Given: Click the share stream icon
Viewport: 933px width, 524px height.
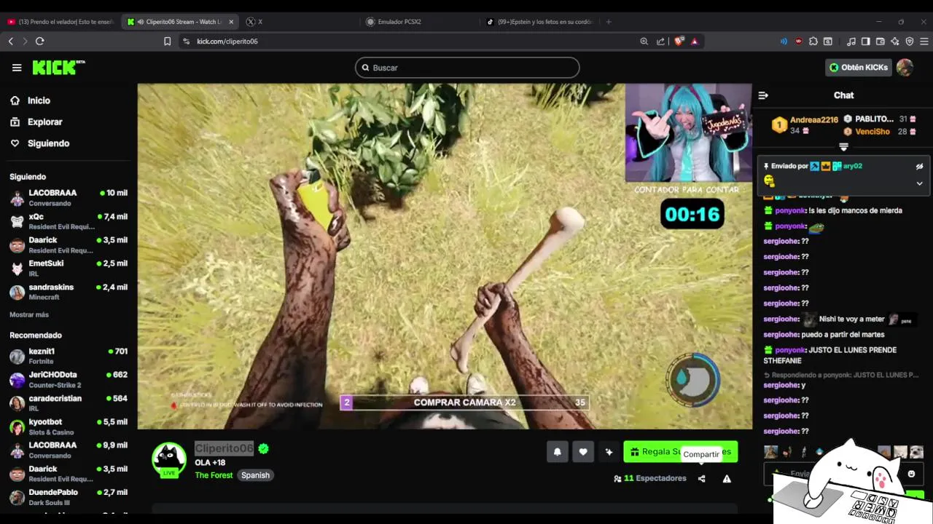Looking at the screenshot, I should coord(701,479).
